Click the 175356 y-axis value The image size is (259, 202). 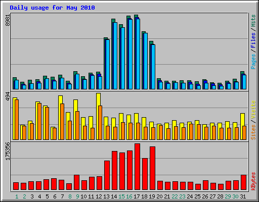pos(8,151)
